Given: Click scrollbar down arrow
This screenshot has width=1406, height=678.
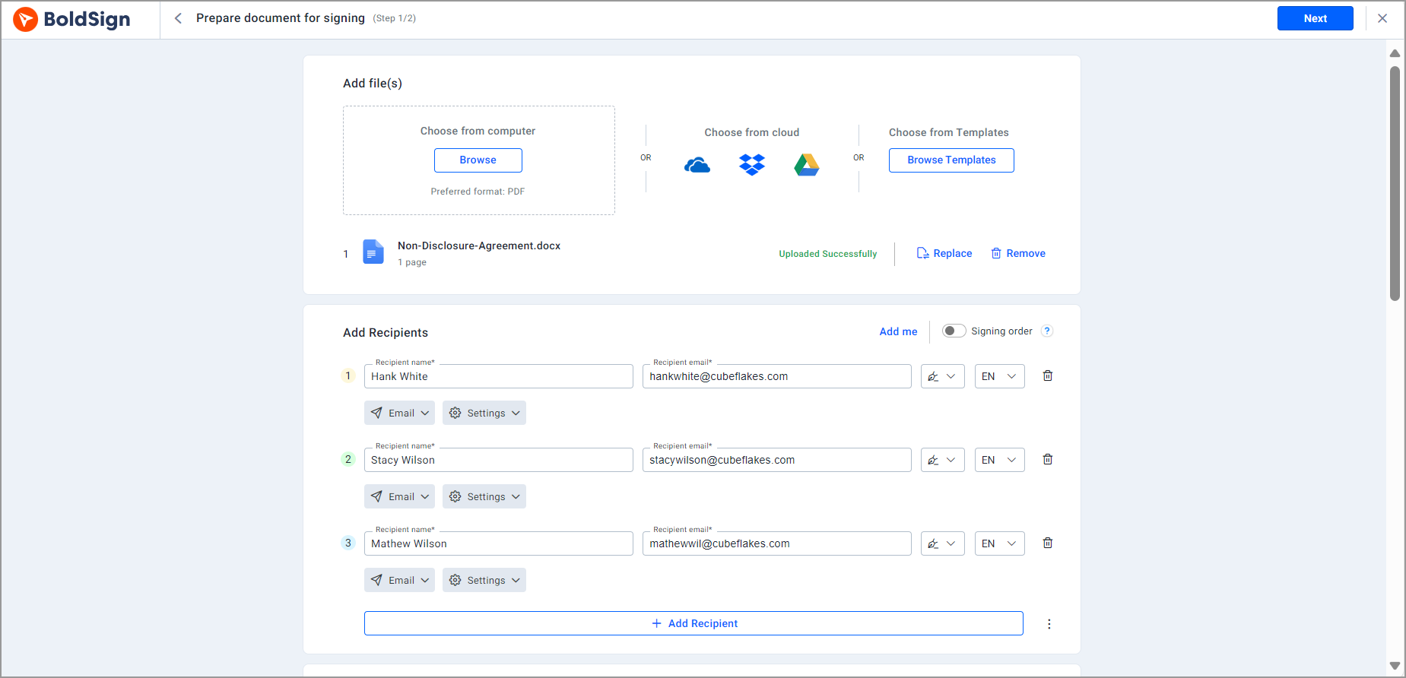Looking at the screenshot, I should pos(1395,666).
